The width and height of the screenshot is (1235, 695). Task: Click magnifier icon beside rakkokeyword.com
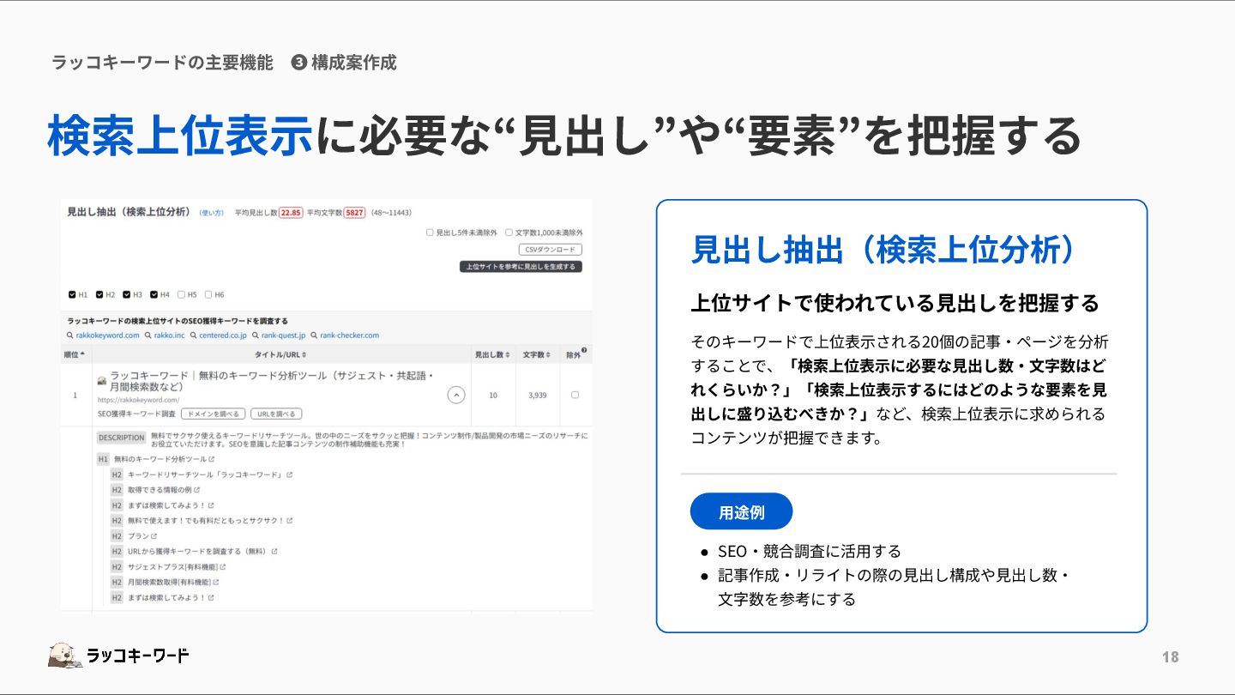70,335
